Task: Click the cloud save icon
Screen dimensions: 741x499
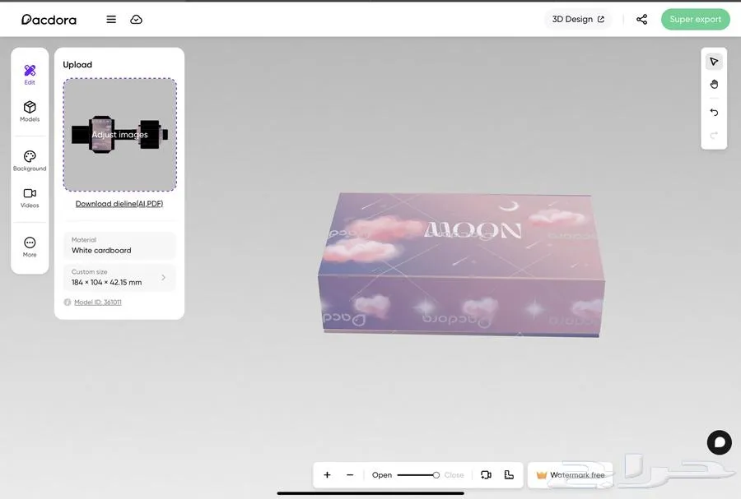Action: pyautogui.click(x=136, y=20)
